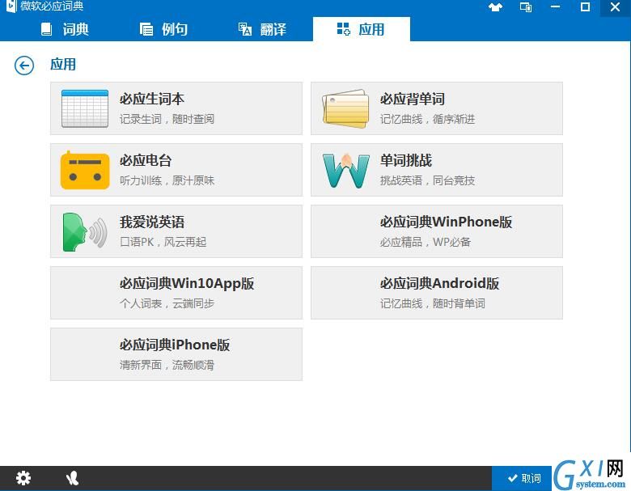This screenshot has height=491, width=631.
Task: Toggle the 取词 checkmark option
Action: pos(522,478)
